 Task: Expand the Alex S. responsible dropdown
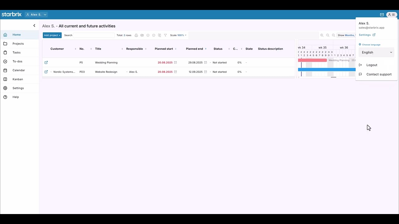tap(127, 72)
